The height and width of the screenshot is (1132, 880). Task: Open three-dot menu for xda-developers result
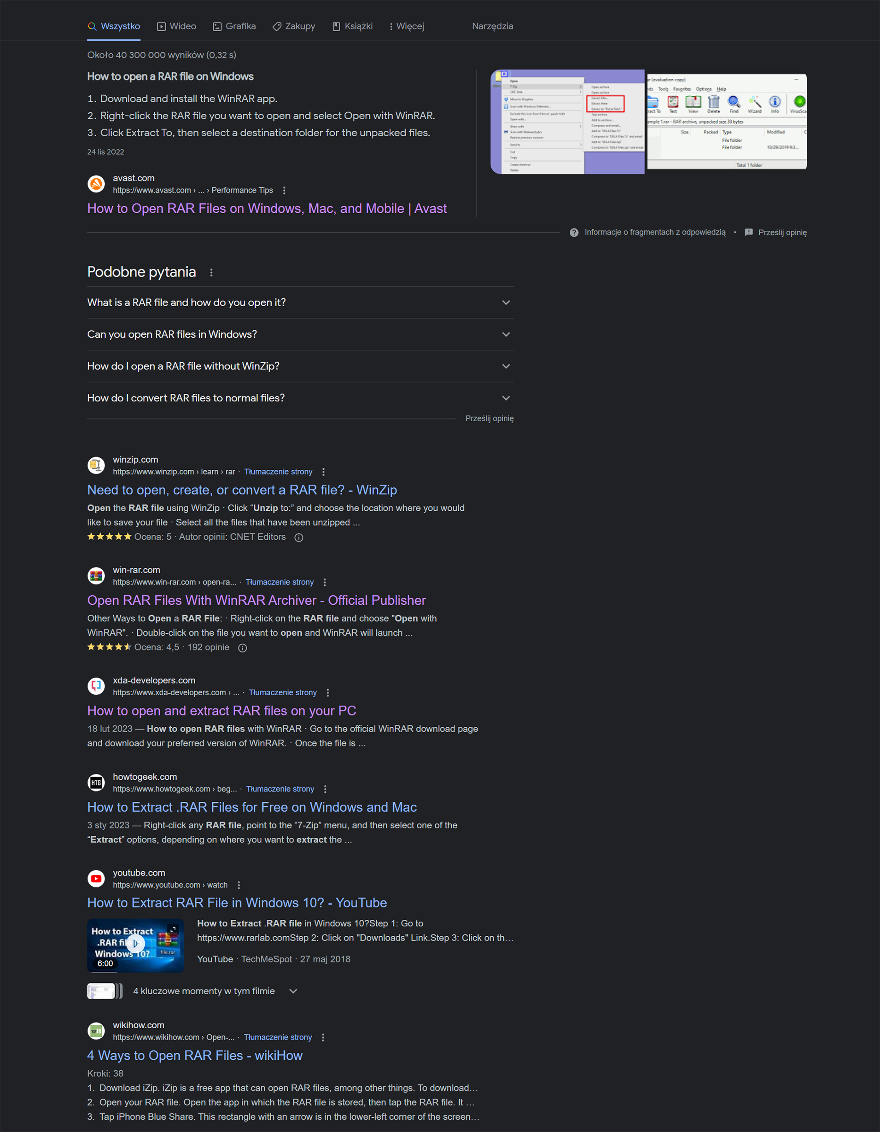click(328, 692)
